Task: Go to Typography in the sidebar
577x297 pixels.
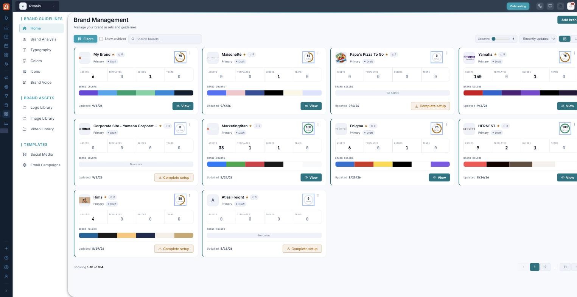Action: click(42, 50)
